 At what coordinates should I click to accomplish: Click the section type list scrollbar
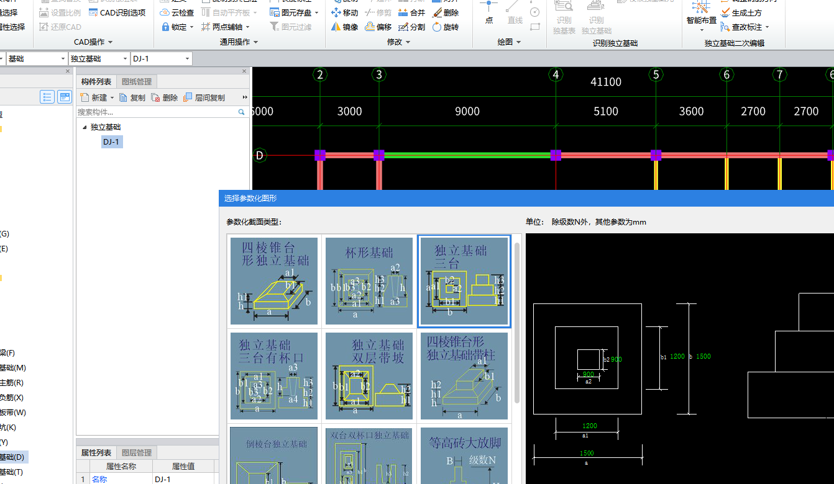point(517,323)
